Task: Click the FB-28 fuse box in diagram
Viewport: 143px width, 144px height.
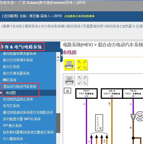Action: pyautogui.click(x=133, y=94)
